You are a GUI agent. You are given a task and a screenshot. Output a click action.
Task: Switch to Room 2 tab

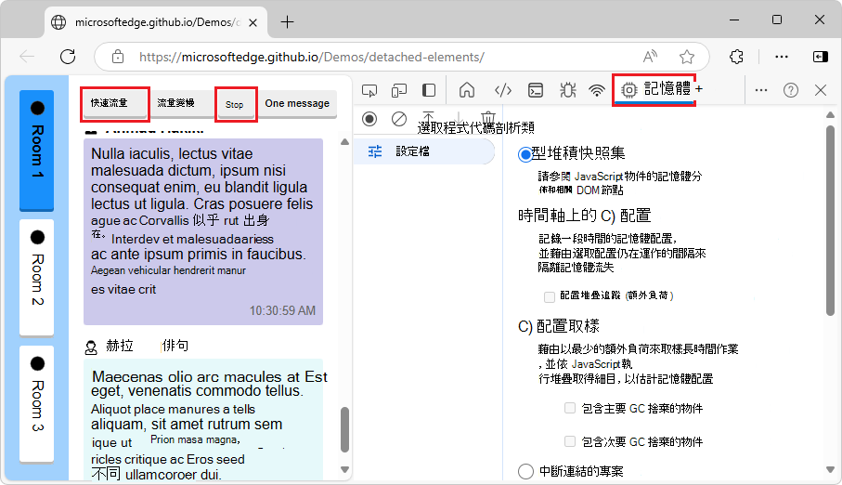[36, 277]
